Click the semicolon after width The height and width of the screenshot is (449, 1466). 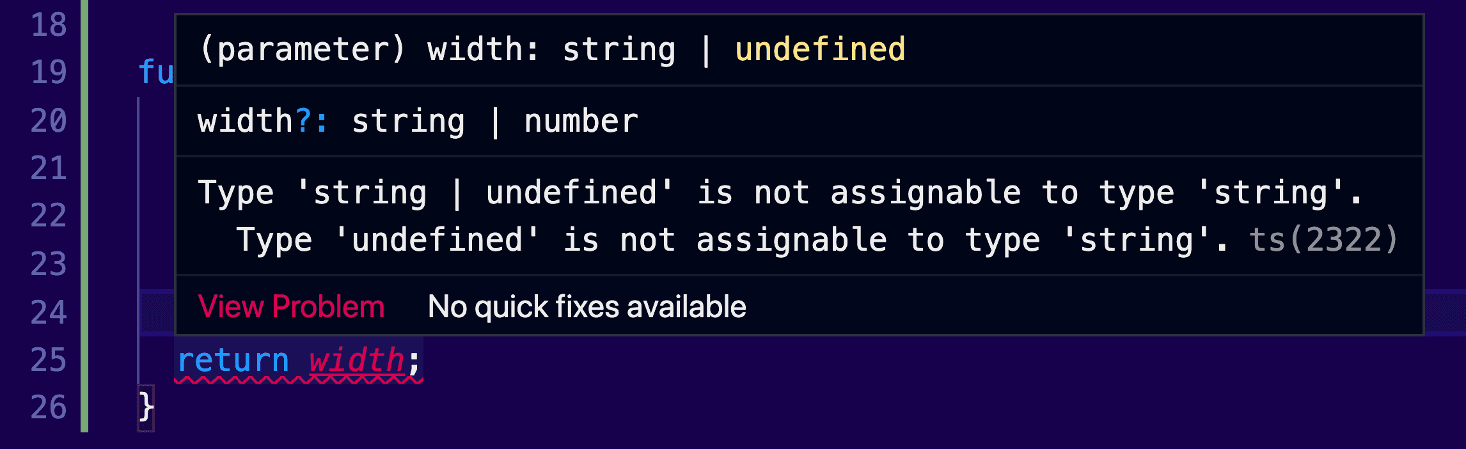[414, 362]
